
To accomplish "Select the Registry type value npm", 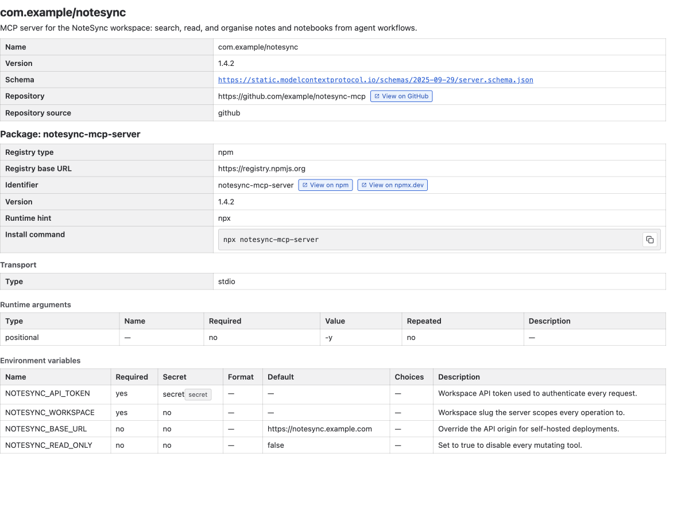I will tap(226, 153).
